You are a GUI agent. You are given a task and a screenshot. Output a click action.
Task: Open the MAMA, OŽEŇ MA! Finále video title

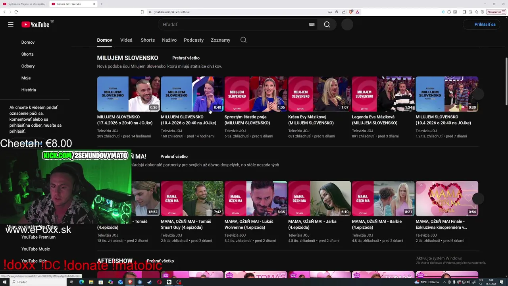pos(441,224)
